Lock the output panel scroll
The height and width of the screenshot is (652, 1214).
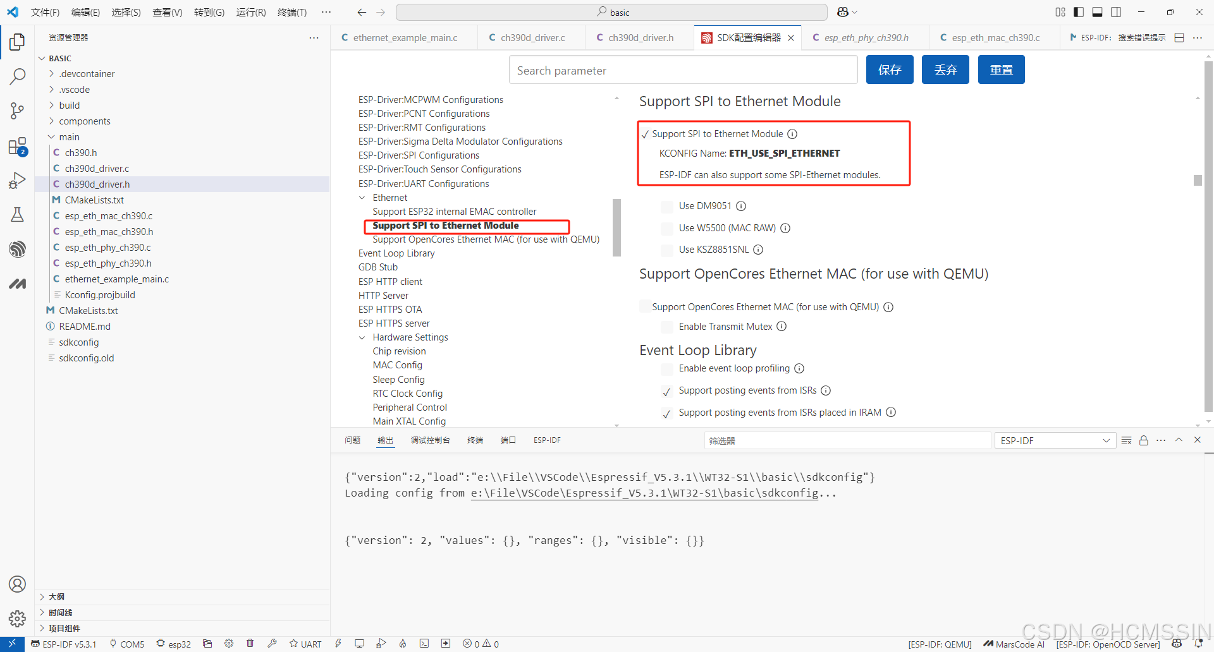[x=1144, y=440]
